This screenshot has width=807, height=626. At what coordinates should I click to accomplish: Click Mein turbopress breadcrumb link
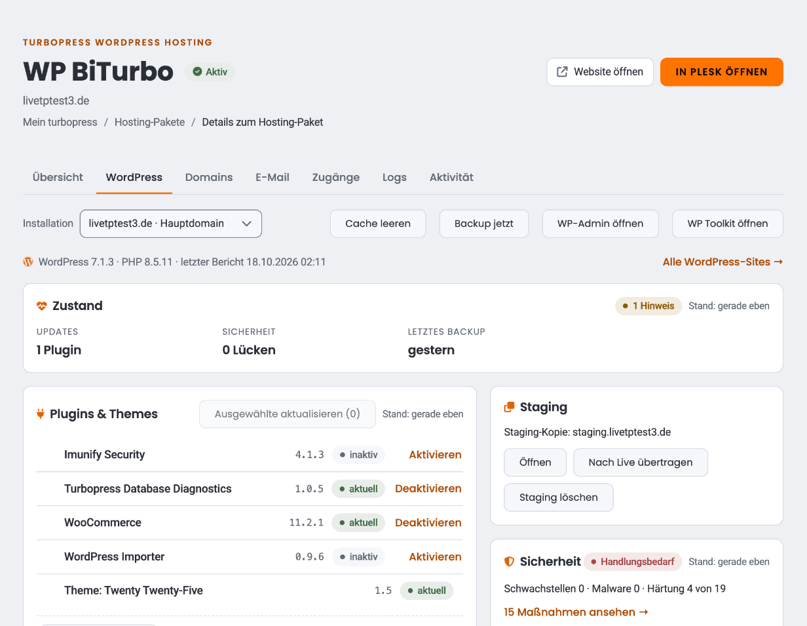point(60,122)
